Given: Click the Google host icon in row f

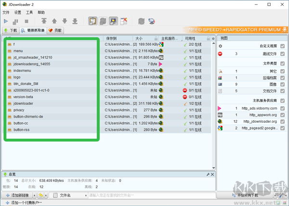Looking at the screenshot, I should pyautogui.click(x=161, y=44).
